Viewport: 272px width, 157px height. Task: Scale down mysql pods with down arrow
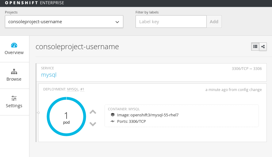(93, 124)
